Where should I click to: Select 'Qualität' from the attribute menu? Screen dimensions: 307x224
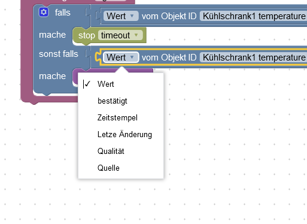pos(121,151)
